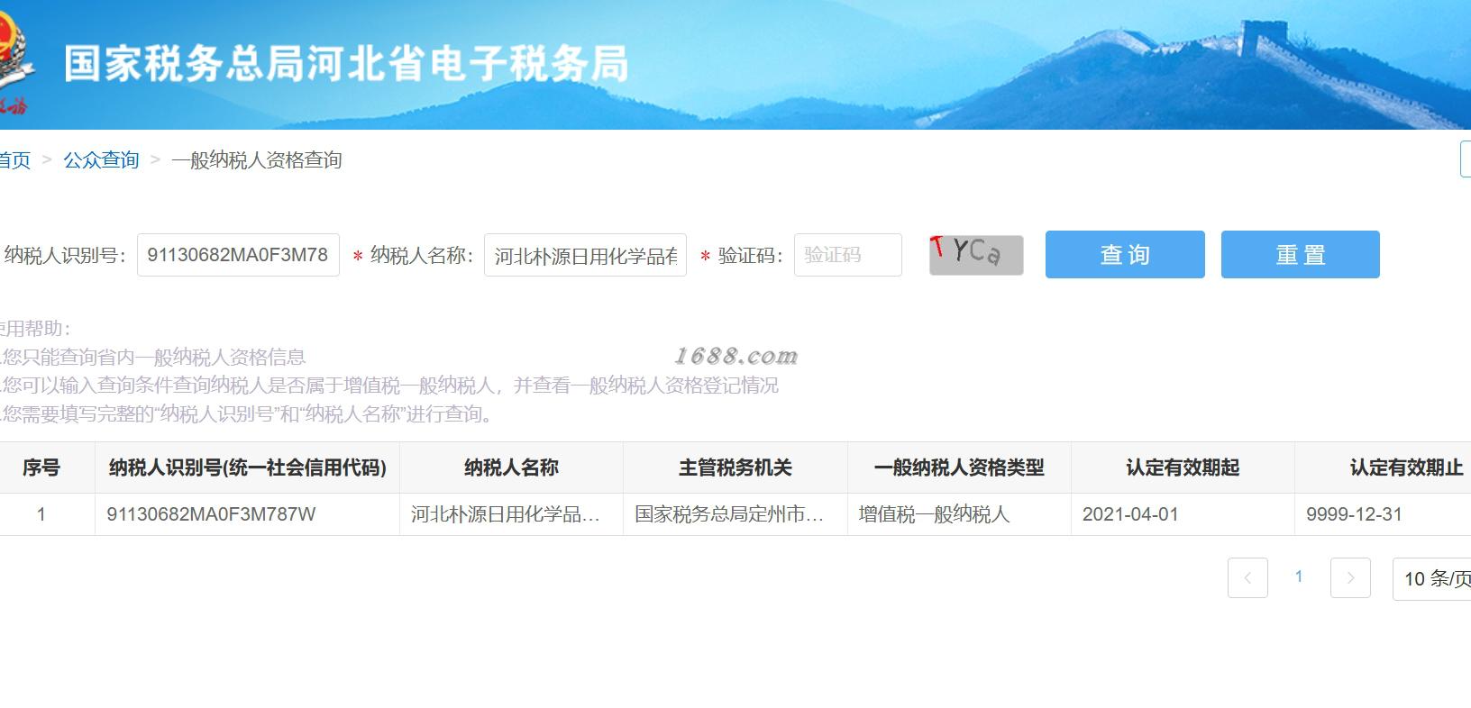Select cell 国家税务总局定州市…
The height and width of the screenshot is (708, 1471).
click(735, 514)
